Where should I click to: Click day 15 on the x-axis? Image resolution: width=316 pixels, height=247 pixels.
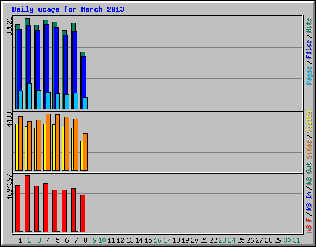(x=148, y=240)
